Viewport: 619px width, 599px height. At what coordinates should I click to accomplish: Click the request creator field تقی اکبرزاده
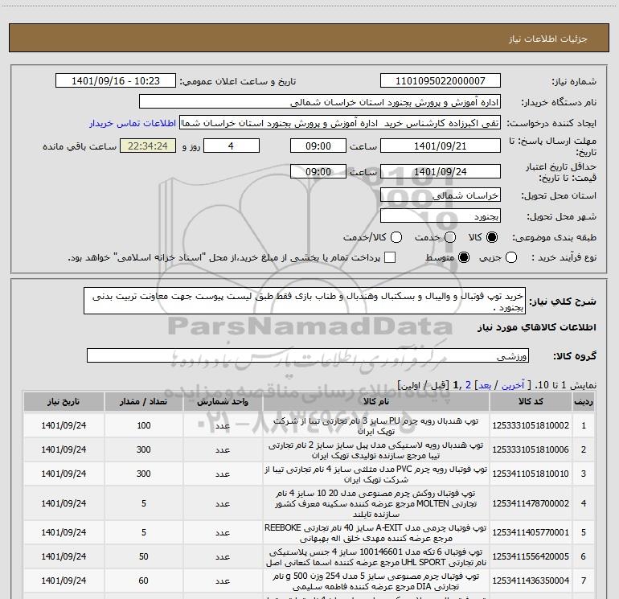[x=340, y=123]
